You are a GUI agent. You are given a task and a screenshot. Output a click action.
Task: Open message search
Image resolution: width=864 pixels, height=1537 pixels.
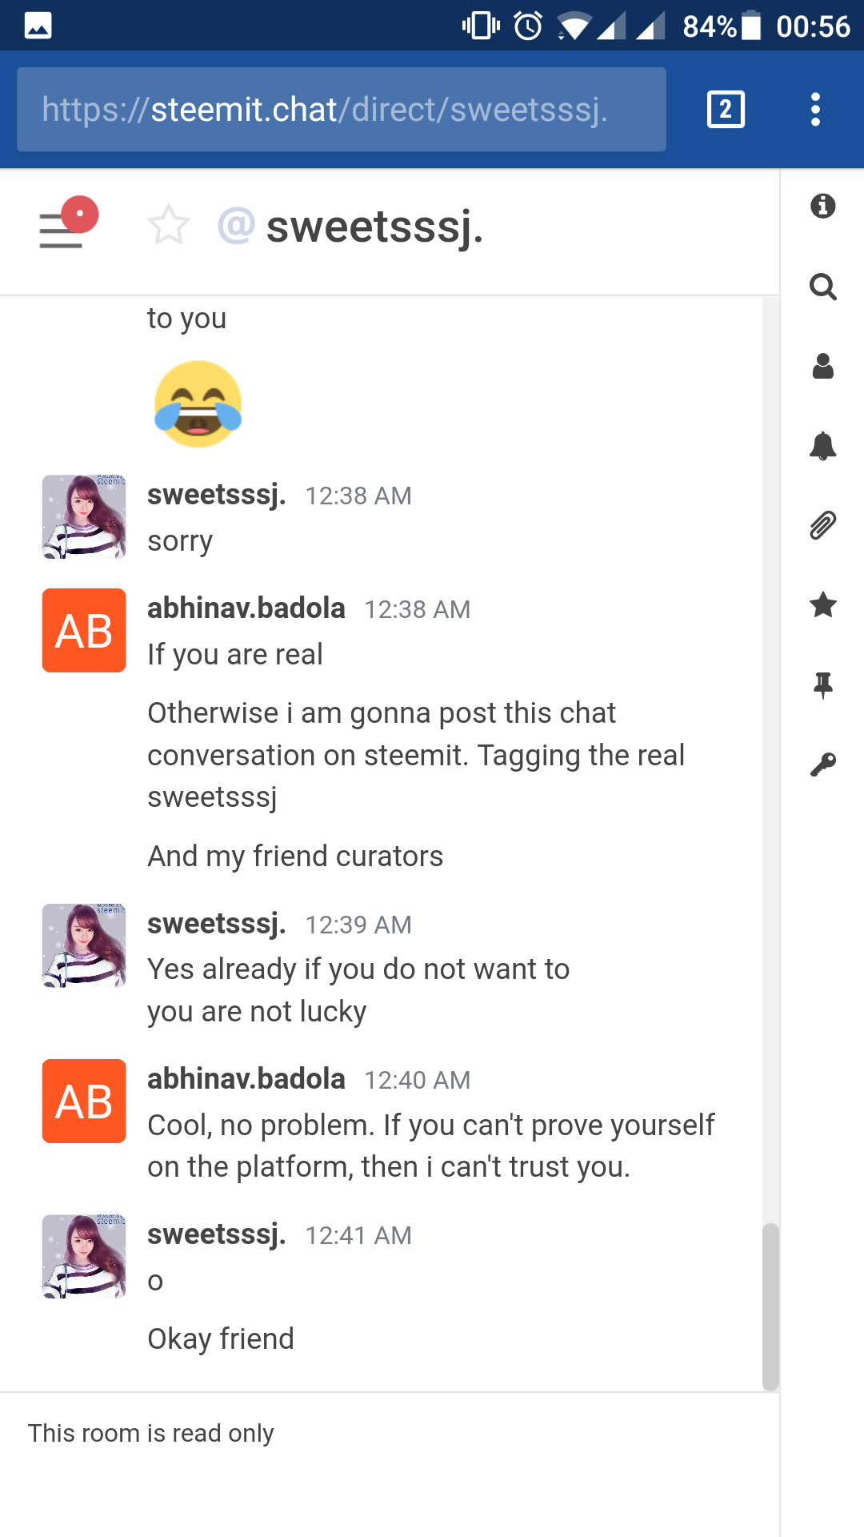[x=823, y=287]
